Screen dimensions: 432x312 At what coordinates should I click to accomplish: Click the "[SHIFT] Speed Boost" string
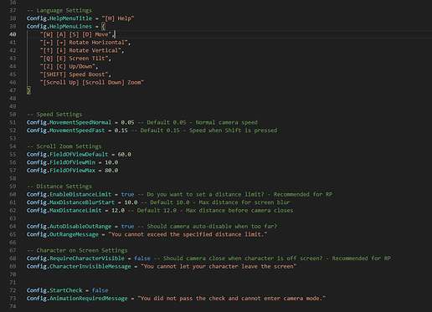tap(74, 74)
